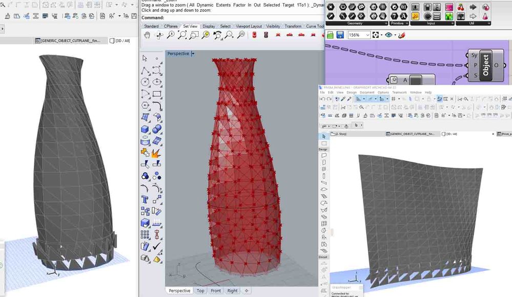
Task: Open the Options menu in small Archicad window
Action: tap(383, 92)
